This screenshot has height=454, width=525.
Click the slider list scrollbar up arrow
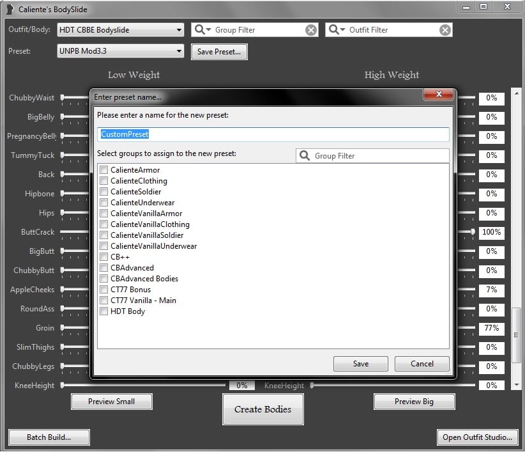(516, 93)
